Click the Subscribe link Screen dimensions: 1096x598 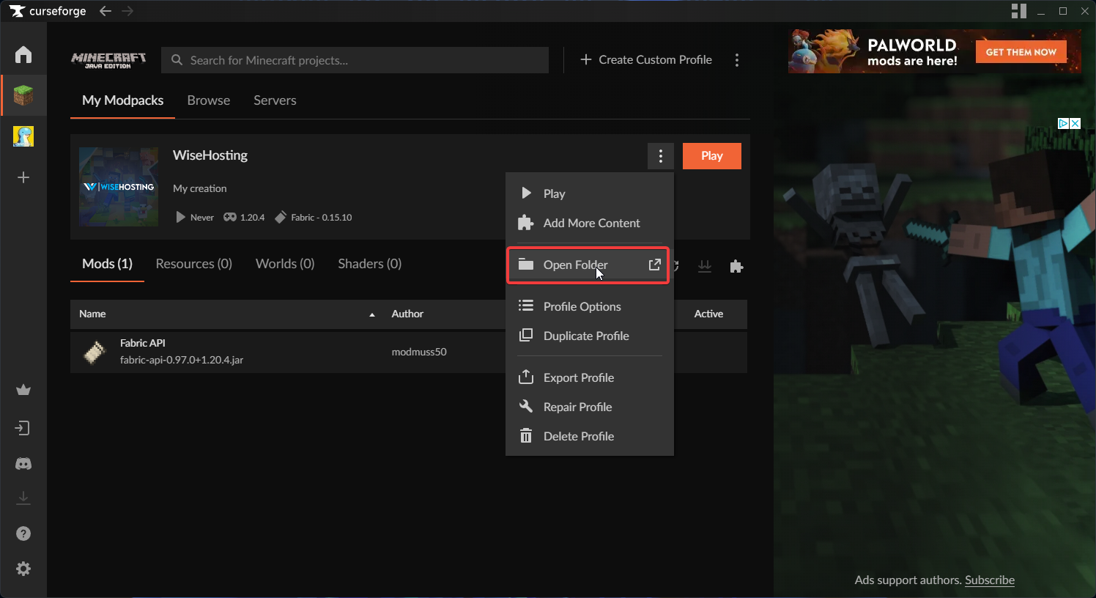point(990,580)
